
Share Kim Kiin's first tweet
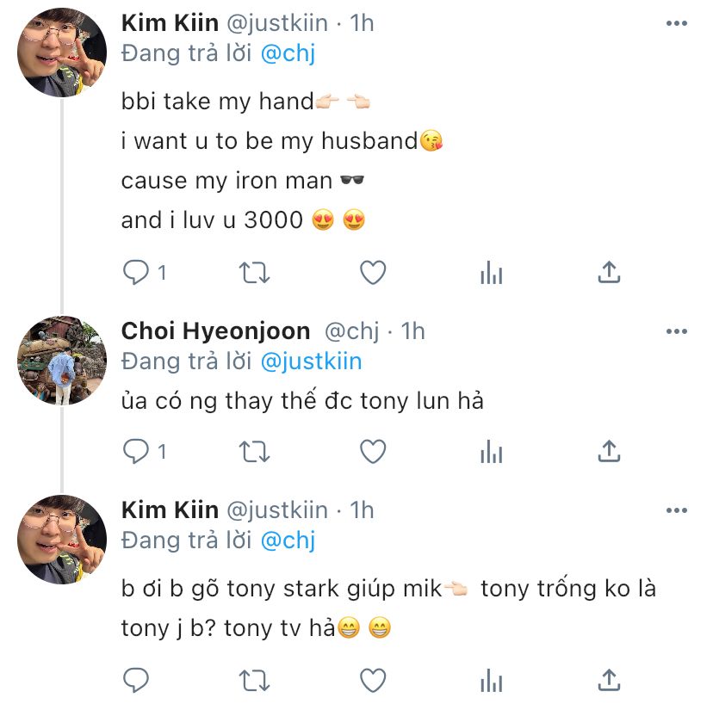[x=609, y=273]
